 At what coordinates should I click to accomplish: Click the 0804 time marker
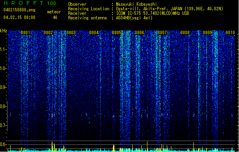pyautogui.click(x=94, y=33)
